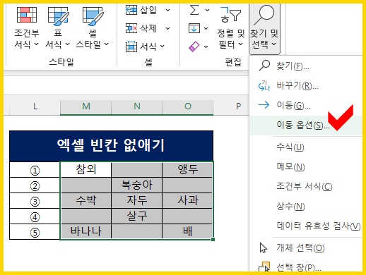Image resolution: width=366 pixels, height=275 pixels.
Task: Select column M header
Action: pyautogui.click(x=86, y=107)
